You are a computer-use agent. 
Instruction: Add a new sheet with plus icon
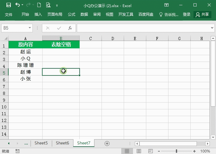coord(107,144)
